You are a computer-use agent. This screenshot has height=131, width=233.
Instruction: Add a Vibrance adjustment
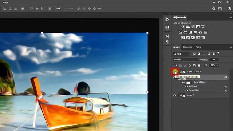[203, 27]
